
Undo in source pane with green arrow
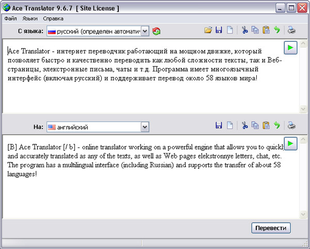[x=277, y=30]
